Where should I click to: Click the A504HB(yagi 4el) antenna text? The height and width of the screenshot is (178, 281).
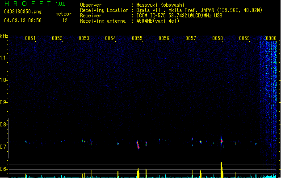coord(158,21)
